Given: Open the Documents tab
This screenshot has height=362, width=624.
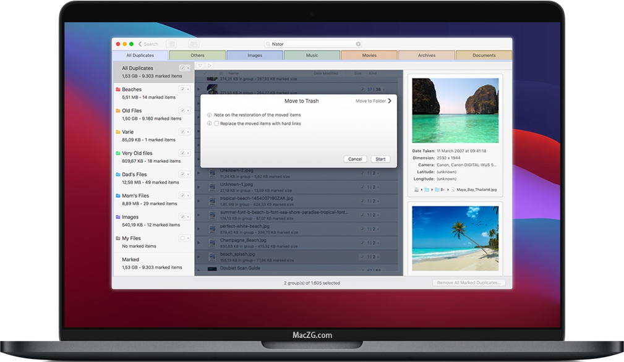Looking at the screenshot, I should (x=484, y=55).
